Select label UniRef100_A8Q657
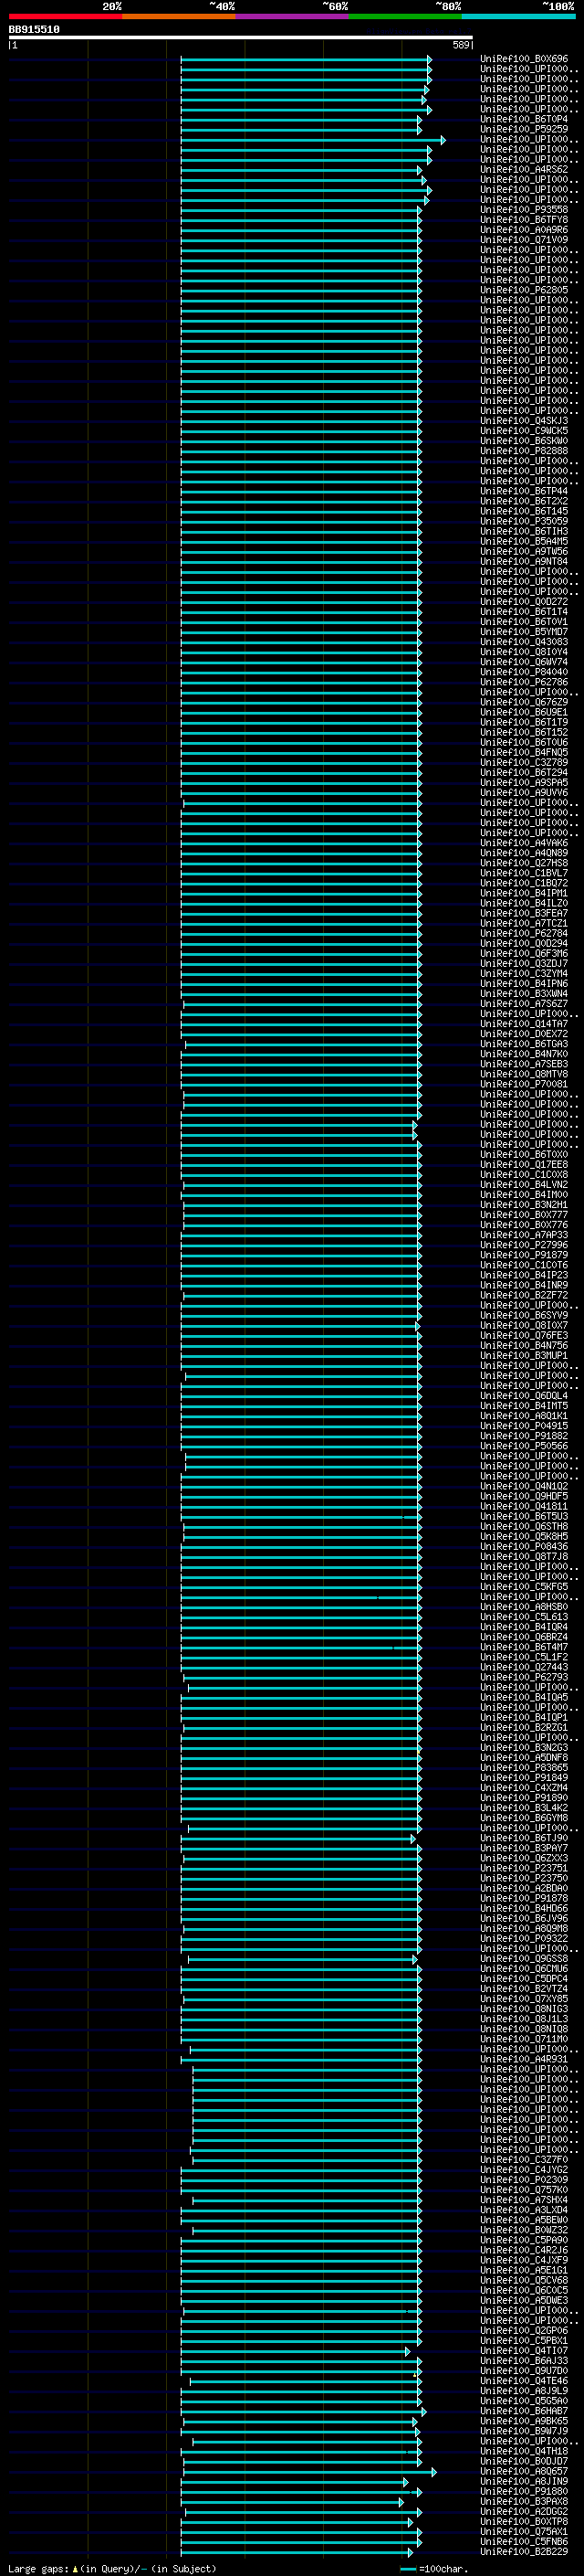The height and width of the screenshot is (2576, 584). pyautogui.click(x=524, y=2471)
